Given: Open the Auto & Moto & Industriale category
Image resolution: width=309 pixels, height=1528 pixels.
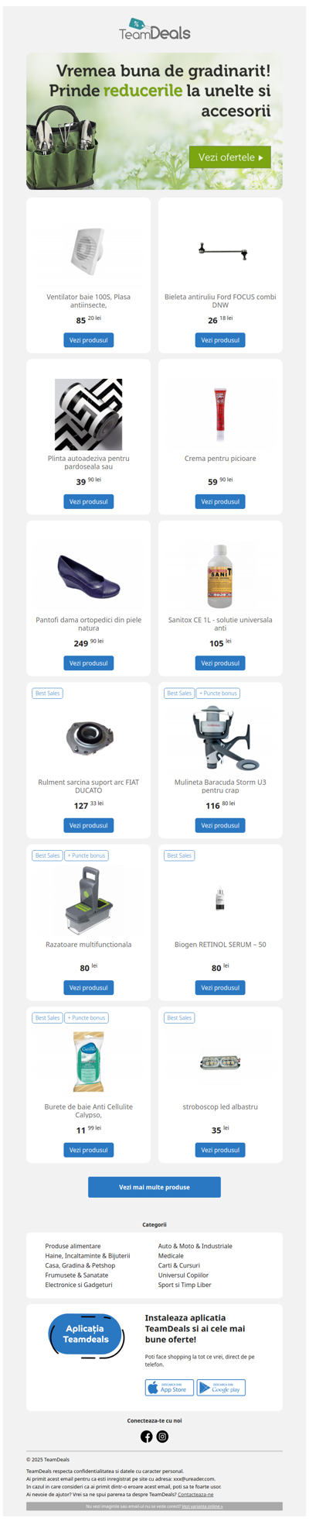Looking at the screenshot, I should click(x=195, y=1246).
